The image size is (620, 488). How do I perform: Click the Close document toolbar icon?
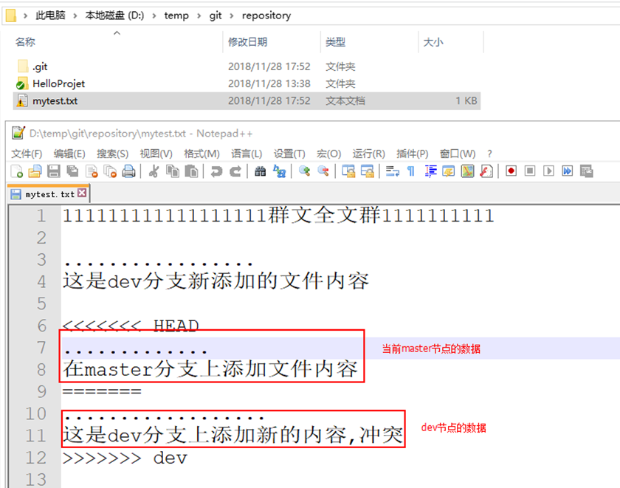coord(92,171)
